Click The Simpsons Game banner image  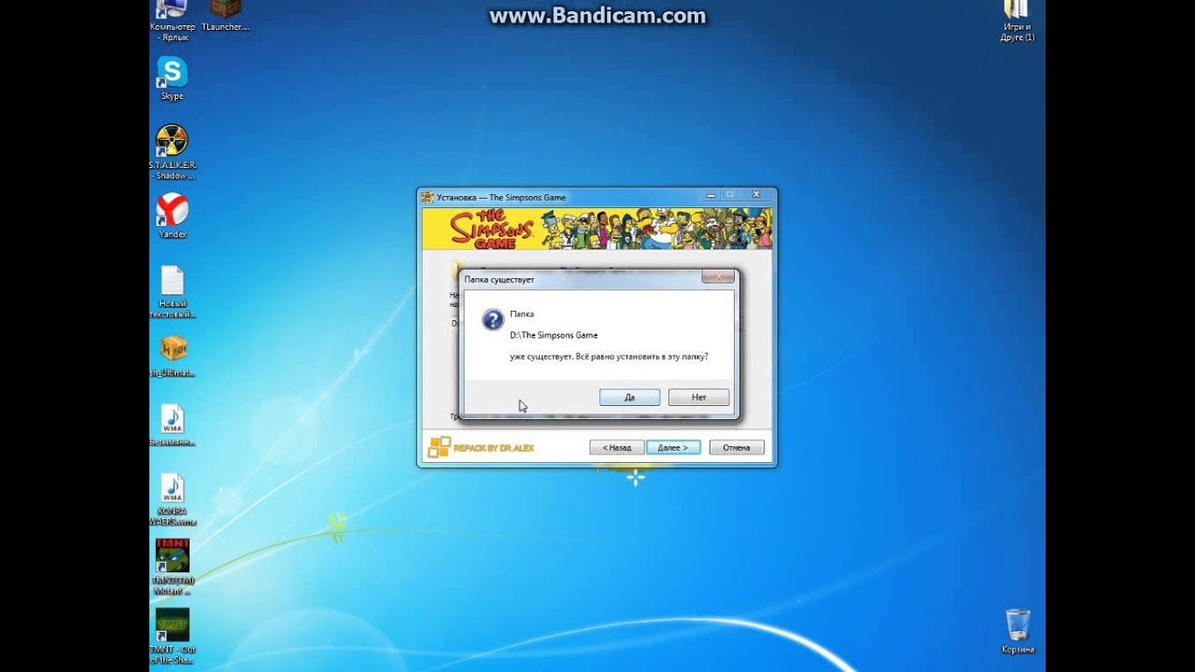[x=597, y=230]
